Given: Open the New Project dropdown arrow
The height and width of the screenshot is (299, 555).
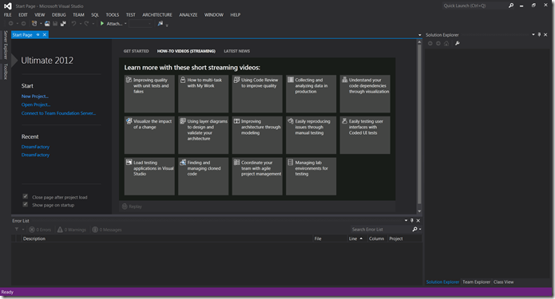Looking at the screenshot, I should [x=41, y=24].
